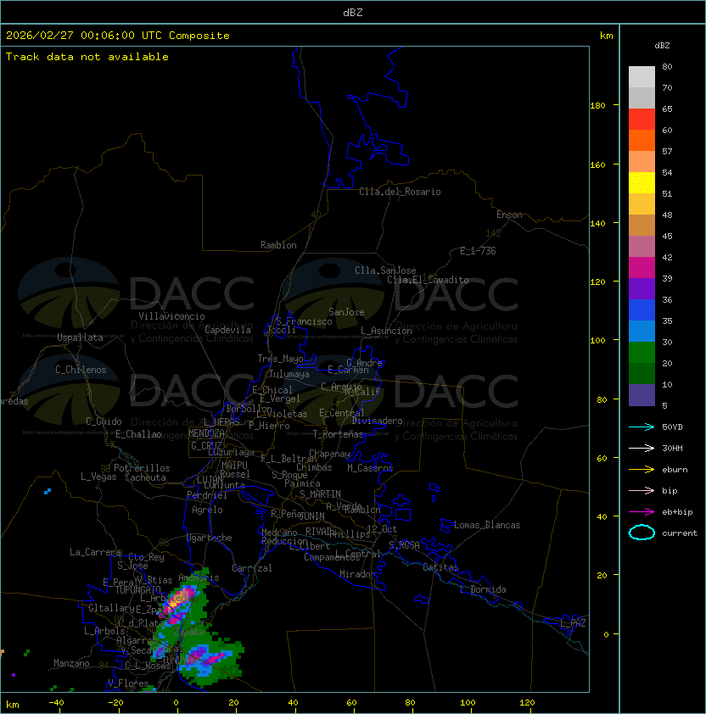The image size is (706, 714).
Task: Click the 100 km mark on vertical axis
Action: tap(597, 341)
